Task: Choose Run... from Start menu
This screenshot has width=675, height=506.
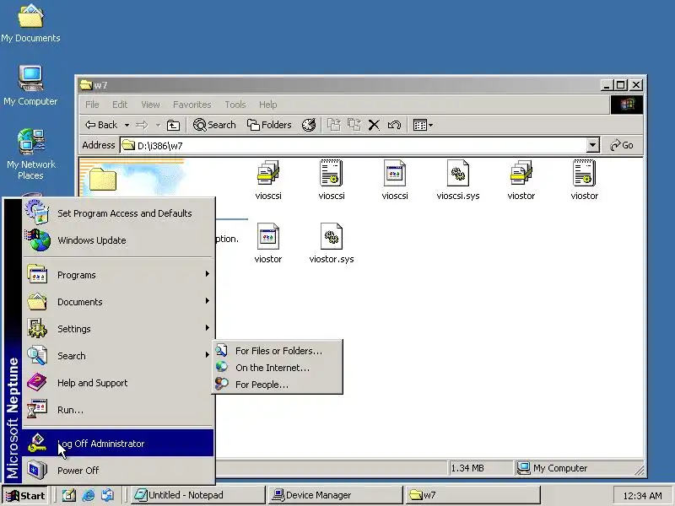Action: 118,410
